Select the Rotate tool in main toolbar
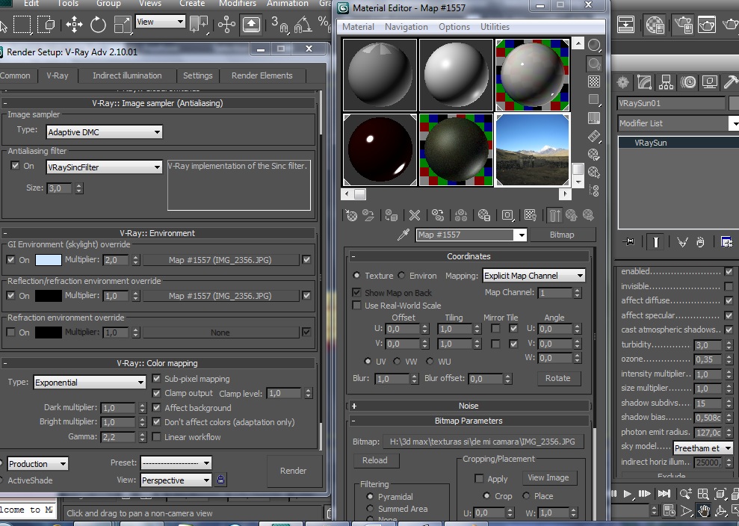Screen dimensions: 739x526 point(98,24)
